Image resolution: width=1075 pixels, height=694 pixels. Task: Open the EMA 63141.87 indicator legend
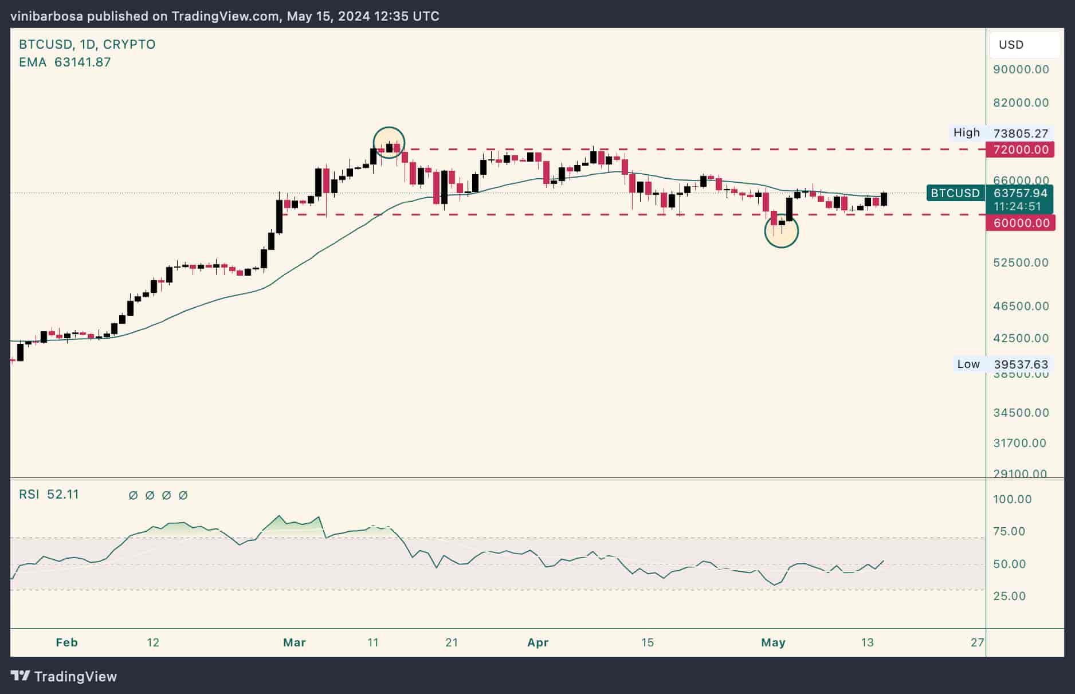(x=65, y=62)
